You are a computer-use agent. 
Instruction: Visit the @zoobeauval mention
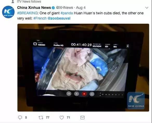59,18
